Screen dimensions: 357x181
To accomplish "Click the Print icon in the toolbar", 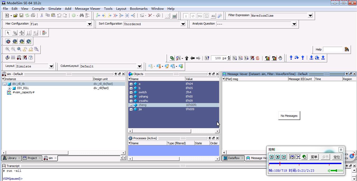I will tap(33, 16).
